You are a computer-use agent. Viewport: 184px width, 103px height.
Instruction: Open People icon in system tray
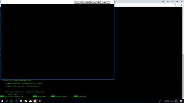pos(160,101)
